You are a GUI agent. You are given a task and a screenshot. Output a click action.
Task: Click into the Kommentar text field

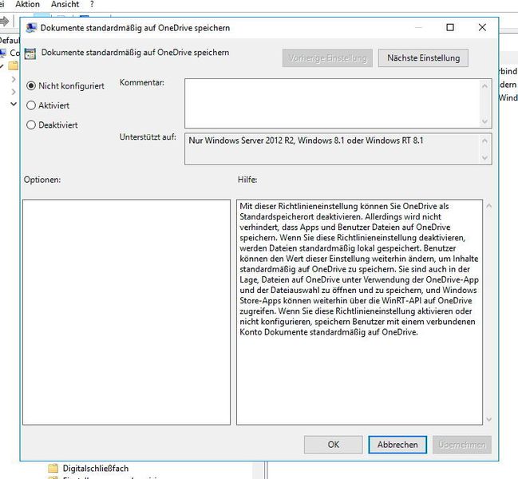point(332,104)
